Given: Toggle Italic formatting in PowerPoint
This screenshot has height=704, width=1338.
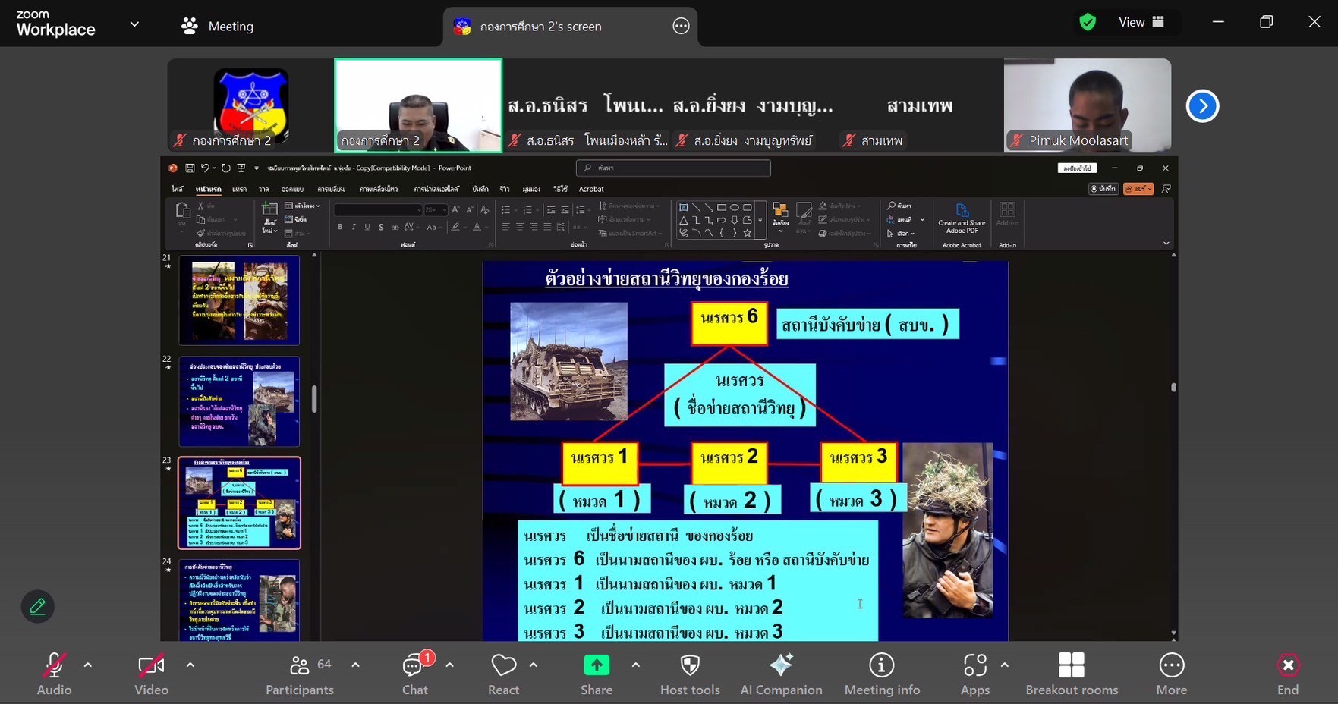Looking at the screenshot, I should pos(354,227).
